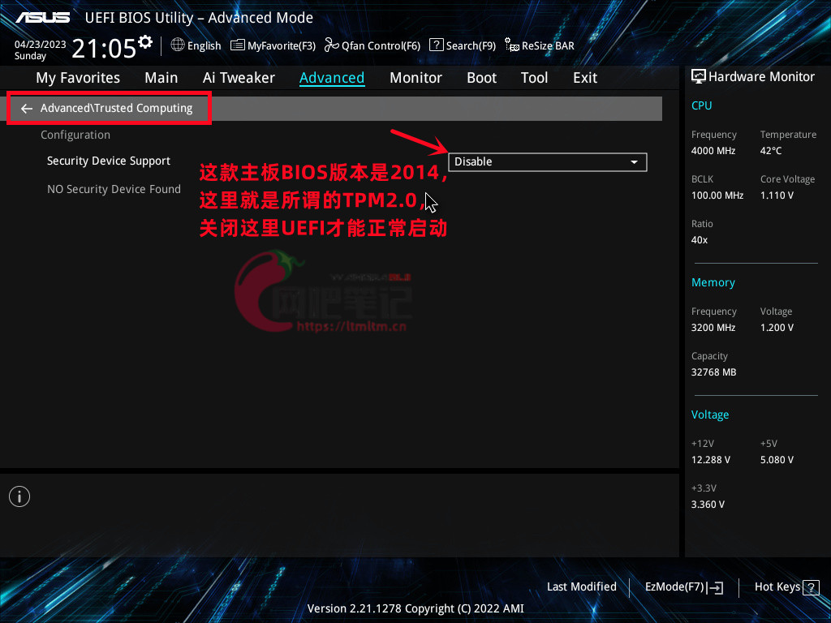Open the Ai Tweaker tab
Screen dimensions: 831x623
(239, 78)
